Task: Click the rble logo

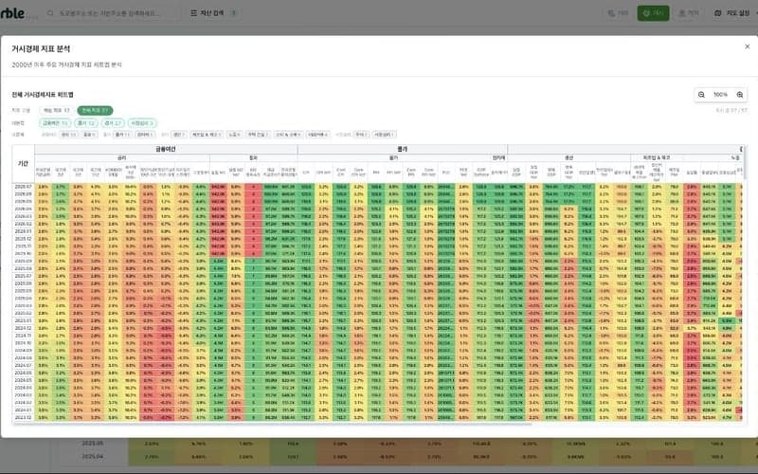Action: tap(12, 13)
